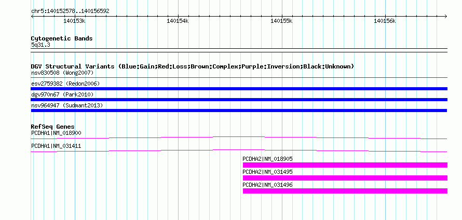
Task: Select the PCDHA1|NM_031411 gene label
Action: 56,146
